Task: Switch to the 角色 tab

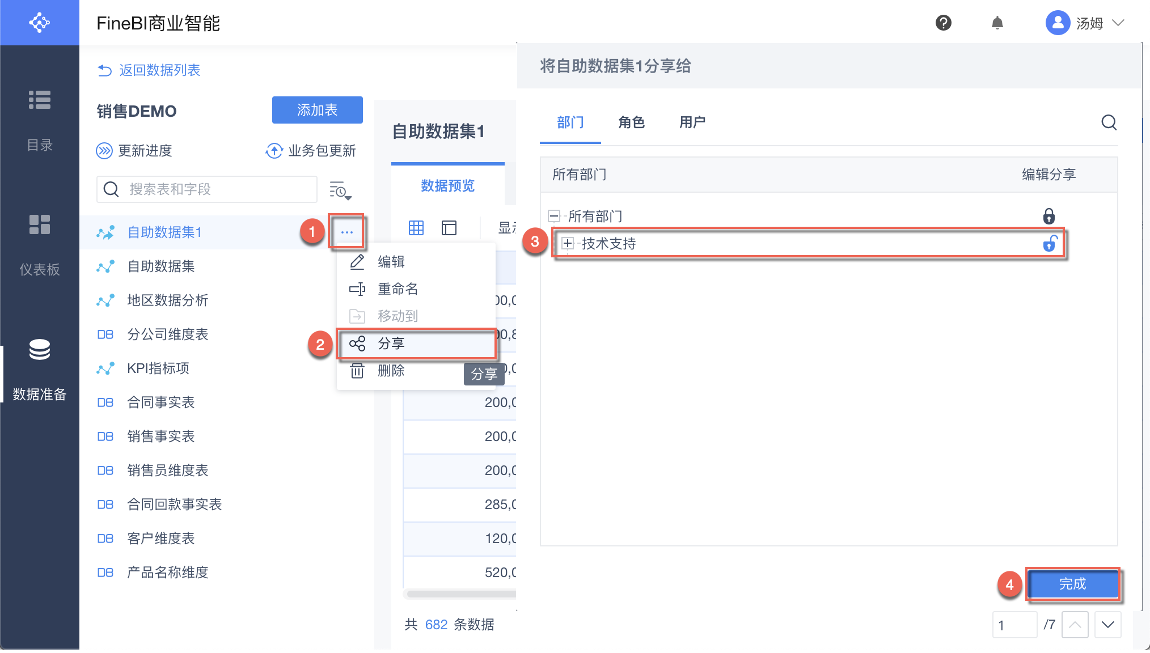Action: point(631,122)
